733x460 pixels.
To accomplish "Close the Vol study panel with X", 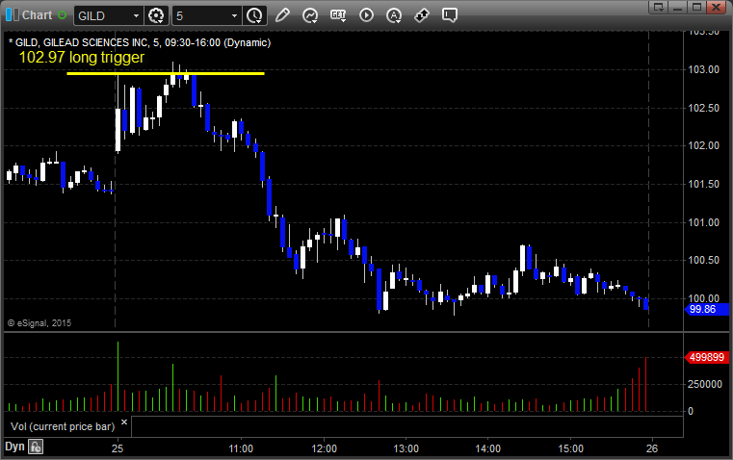I will (124, 422).
